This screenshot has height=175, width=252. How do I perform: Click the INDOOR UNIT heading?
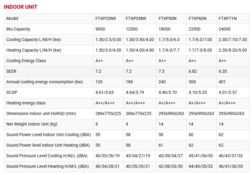coord(21,7)
